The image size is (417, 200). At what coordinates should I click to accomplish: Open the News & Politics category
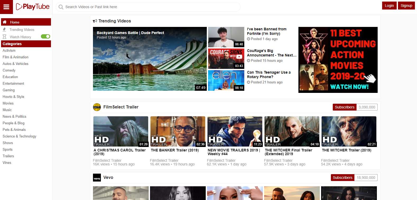pyautogui.click(x=15, y=116)
